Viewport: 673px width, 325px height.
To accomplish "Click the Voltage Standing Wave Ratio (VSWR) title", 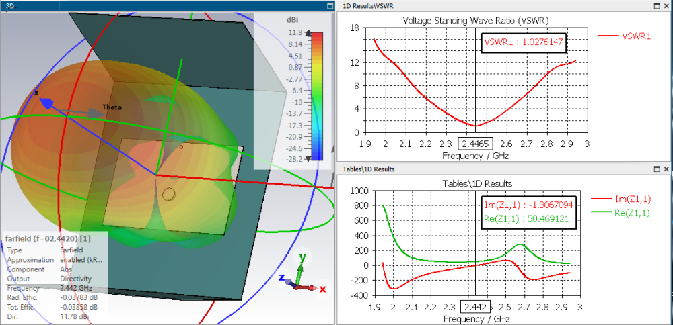I will [x=476, y=21].
